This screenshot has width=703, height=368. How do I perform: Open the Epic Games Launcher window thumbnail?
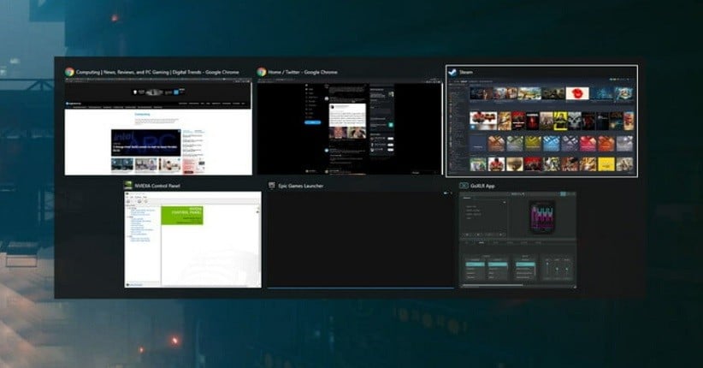click(x=360, y=240)
